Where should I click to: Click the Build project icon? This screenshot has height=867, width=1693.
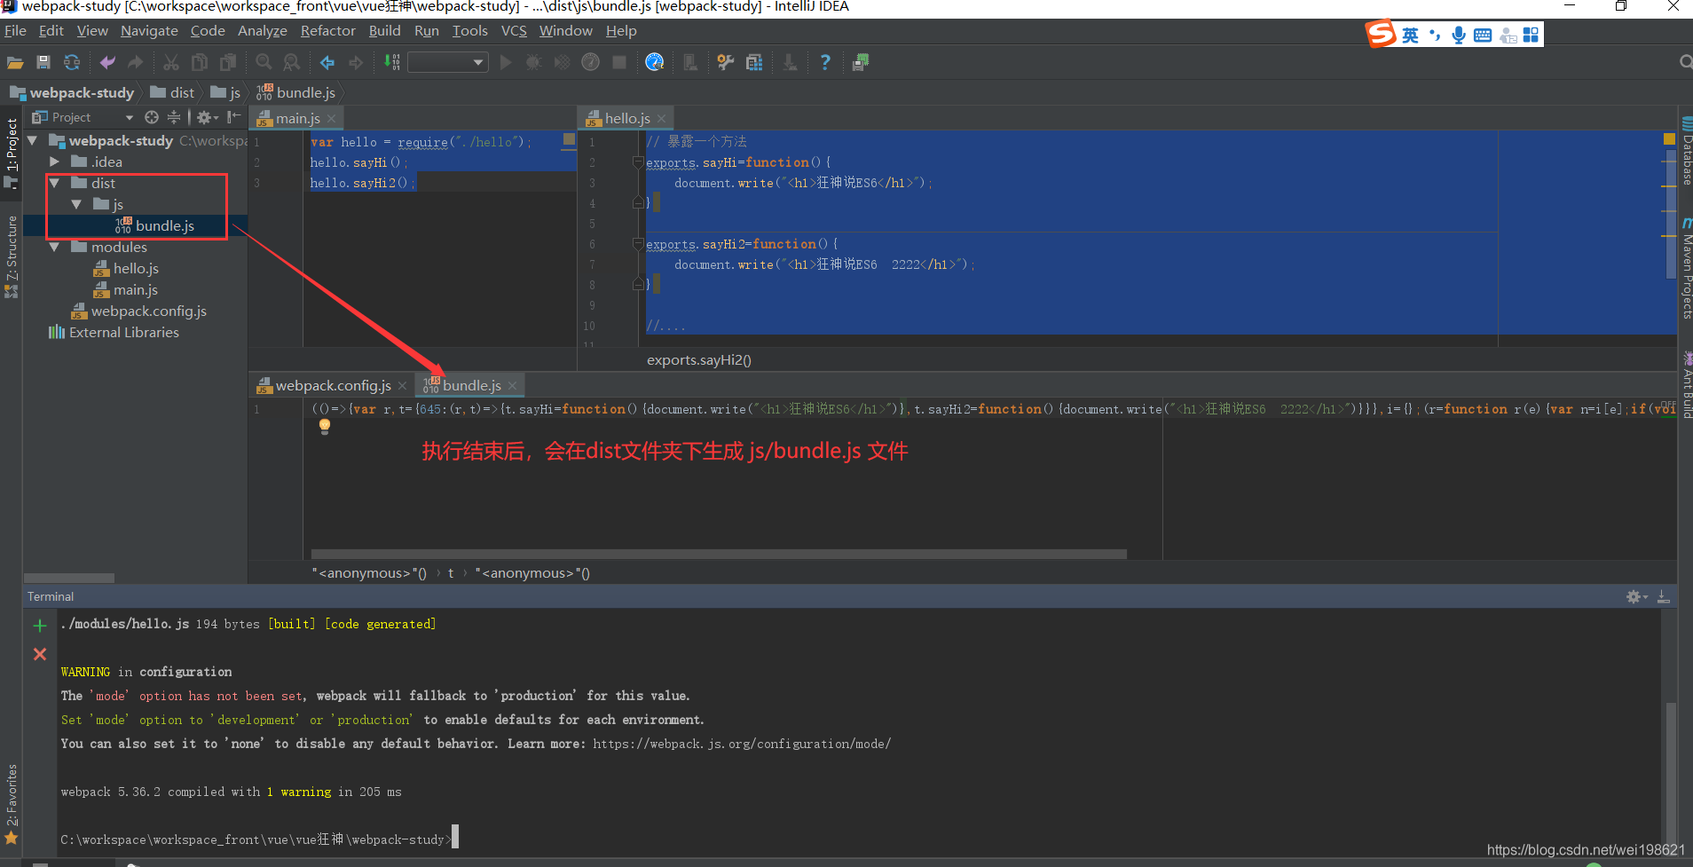pyautogui.click(x=391, y=62)
